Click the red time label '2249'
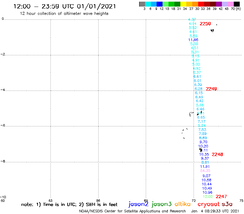This screenshot has width=244, height=214. tap(211, 89)
